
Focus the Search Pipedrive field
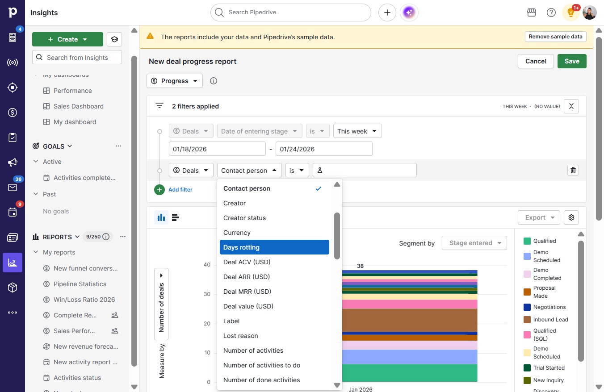tap(291, 13)
